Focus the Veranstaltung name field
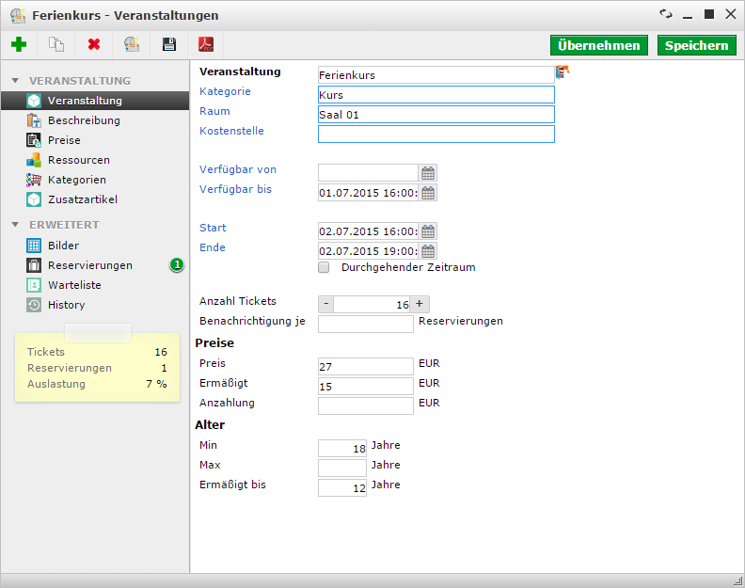This screenshot has width=745, height=588. click(x=436, y=75)
